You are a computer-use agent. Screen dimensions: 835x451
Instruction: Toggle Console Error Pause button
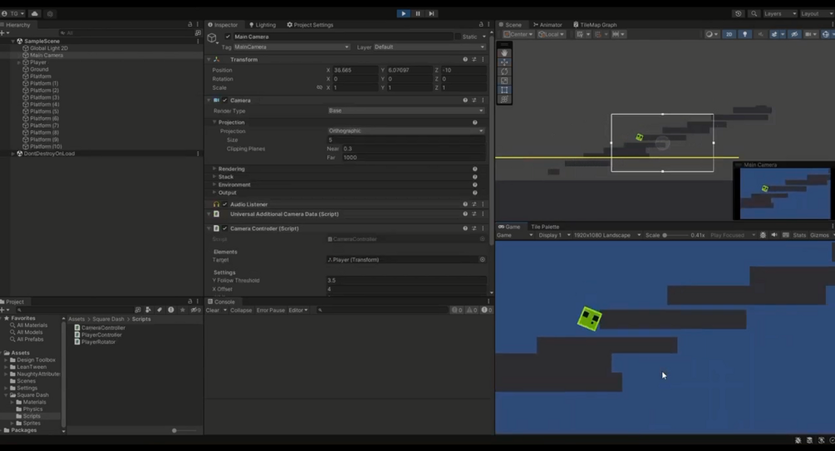pos(270,310)
